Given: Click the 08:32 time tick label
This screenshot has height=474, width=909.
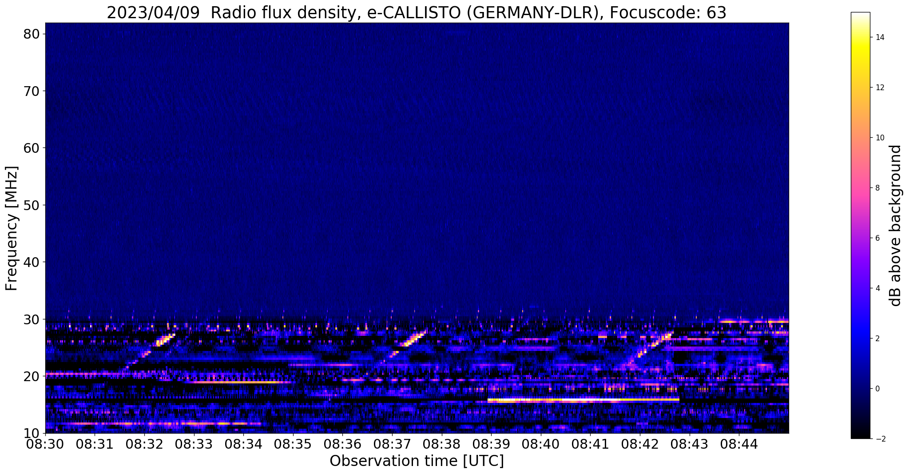Looking at the screenshot, I should 144,445.
